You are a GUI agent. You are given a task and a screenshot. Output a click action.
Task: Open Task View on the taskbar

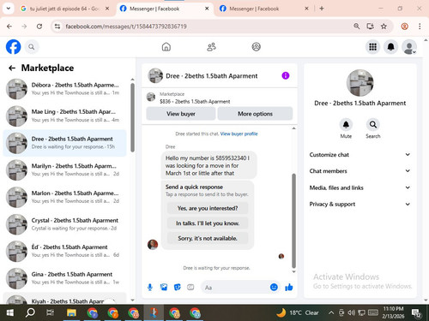pyautogui.click(x=51, y=313)
